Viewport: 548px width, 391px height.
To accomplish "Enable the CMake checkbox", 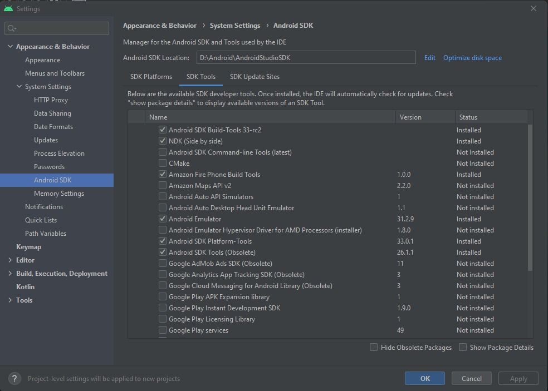I will pyautogui.click(x=163, y=164).
